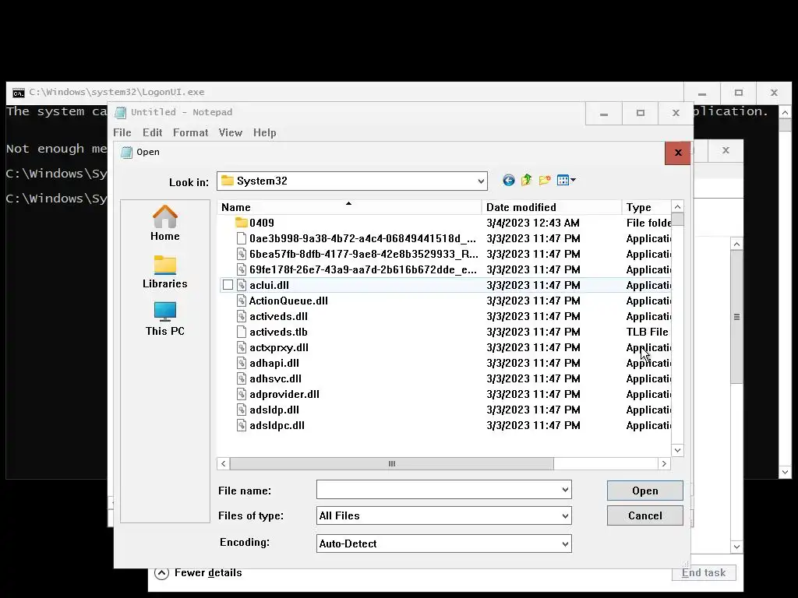Select the file adsldp.dll
Image resolution: width=798 pixels, height=598 pixels.
(274, 410)
